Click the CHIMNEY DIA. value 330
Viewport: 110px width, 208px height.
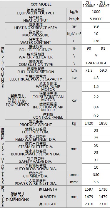(x=96, y=175)
